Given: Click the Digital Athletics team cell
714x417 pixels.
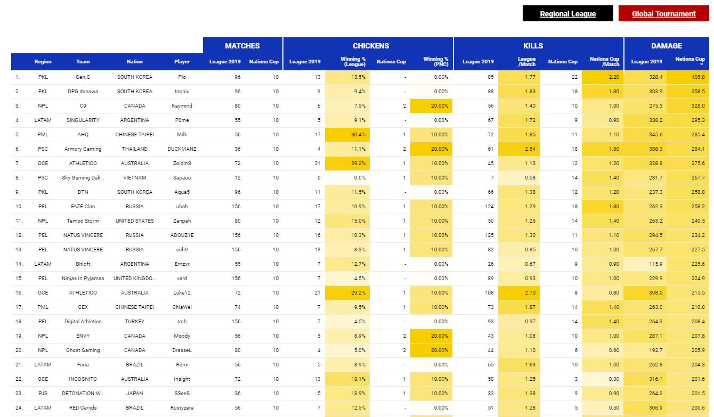Looking at the screenshot, I should tap(83, 322).
